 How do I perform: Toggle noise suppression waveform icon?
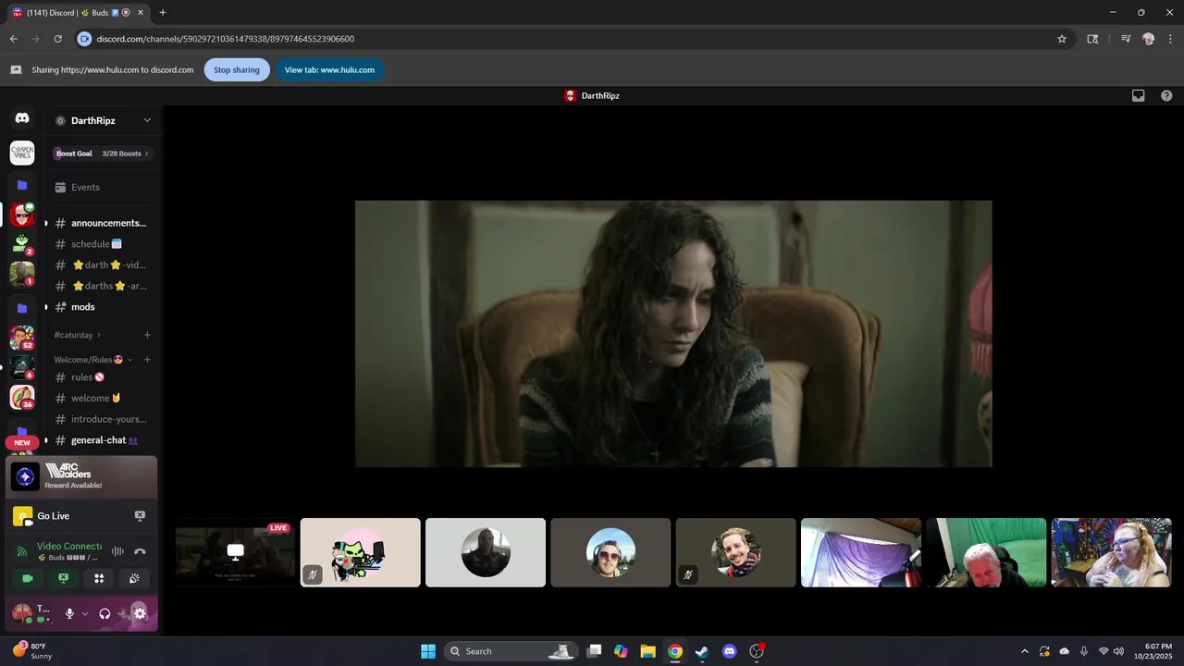tap(117, 551)
